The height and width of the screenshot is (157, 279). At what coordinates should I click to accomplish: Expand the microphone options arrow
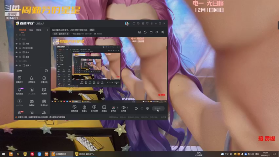118,108
